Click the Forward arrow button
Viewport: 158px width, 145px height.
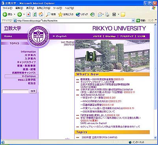pyautogui.click(x=19, y=14)
